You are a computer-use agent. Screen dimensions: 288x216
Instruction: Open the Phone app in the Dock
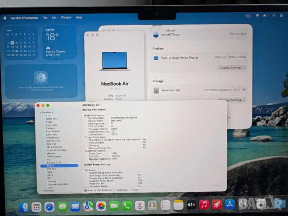click(x=127, y=206)
